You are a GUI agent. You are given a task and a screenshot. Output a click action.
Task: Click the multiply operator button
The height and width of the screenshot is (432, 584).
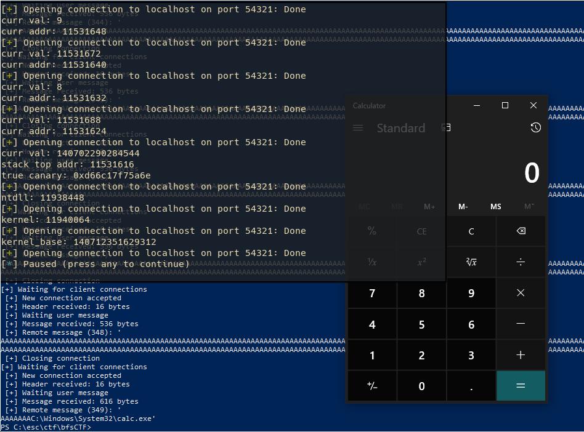pyautogui.click(x=521, y=293)
